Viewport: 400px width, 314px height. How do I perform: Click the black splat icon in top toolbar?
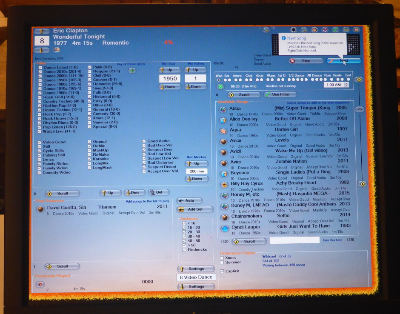tap(293, 30)
